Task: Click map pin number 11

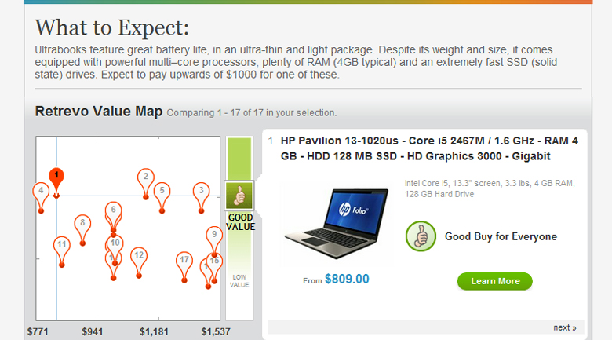Action: coord(62,246)
